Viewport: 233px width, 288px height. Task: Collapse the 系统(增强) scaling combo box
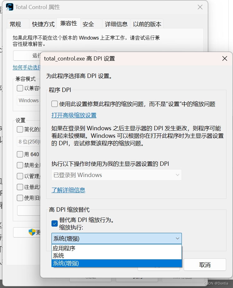click(117, 238)
